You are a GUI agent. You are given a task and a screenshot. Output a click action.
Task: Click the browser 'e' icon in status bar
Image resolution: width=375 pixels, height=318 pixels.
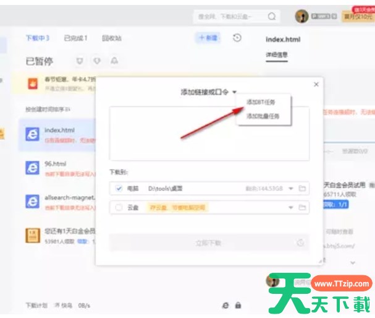tap(225, 305)
